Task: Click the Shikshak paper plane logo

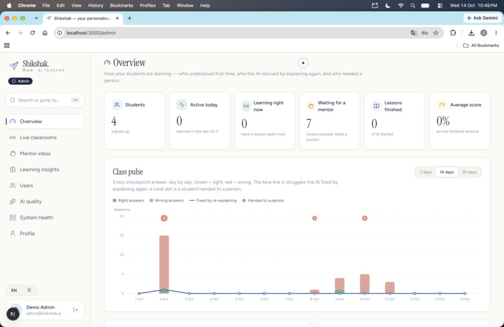Action: (14, 66)
